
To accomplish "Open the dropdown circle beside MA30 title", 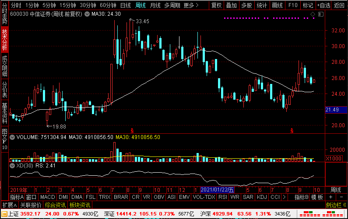I will tap(87, 14).
